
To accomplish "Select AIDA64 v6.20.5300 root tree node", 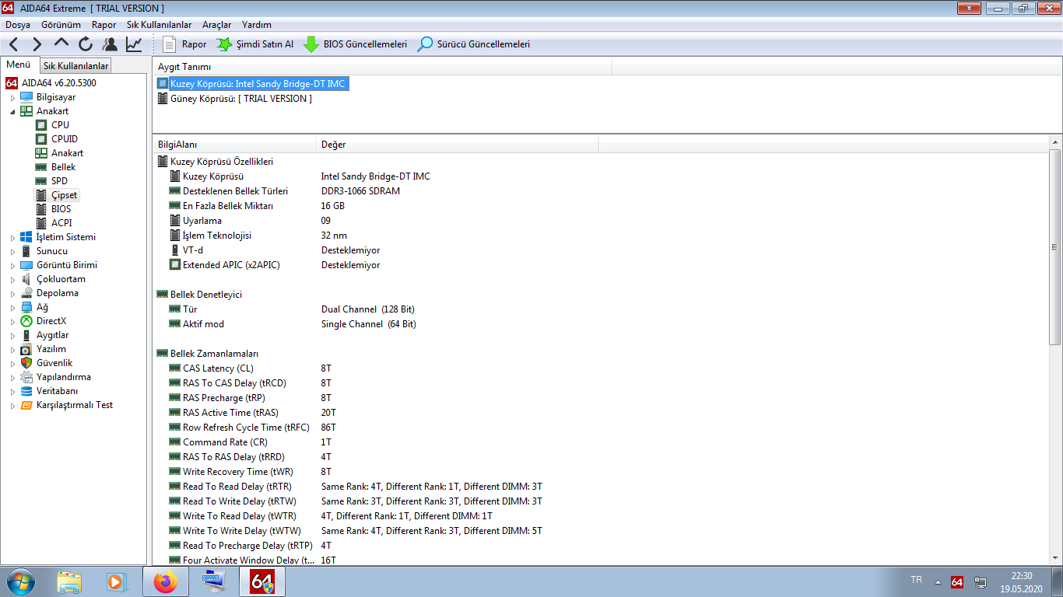I will [x=51, y=83].
